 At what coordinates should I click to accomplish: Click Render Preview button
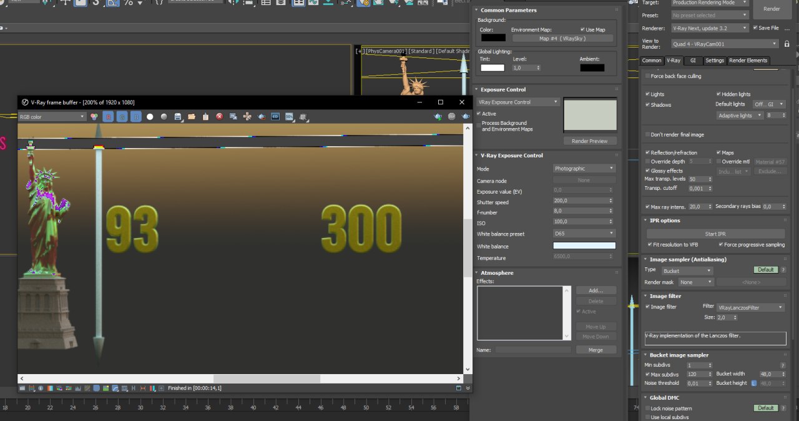(589, 141)
